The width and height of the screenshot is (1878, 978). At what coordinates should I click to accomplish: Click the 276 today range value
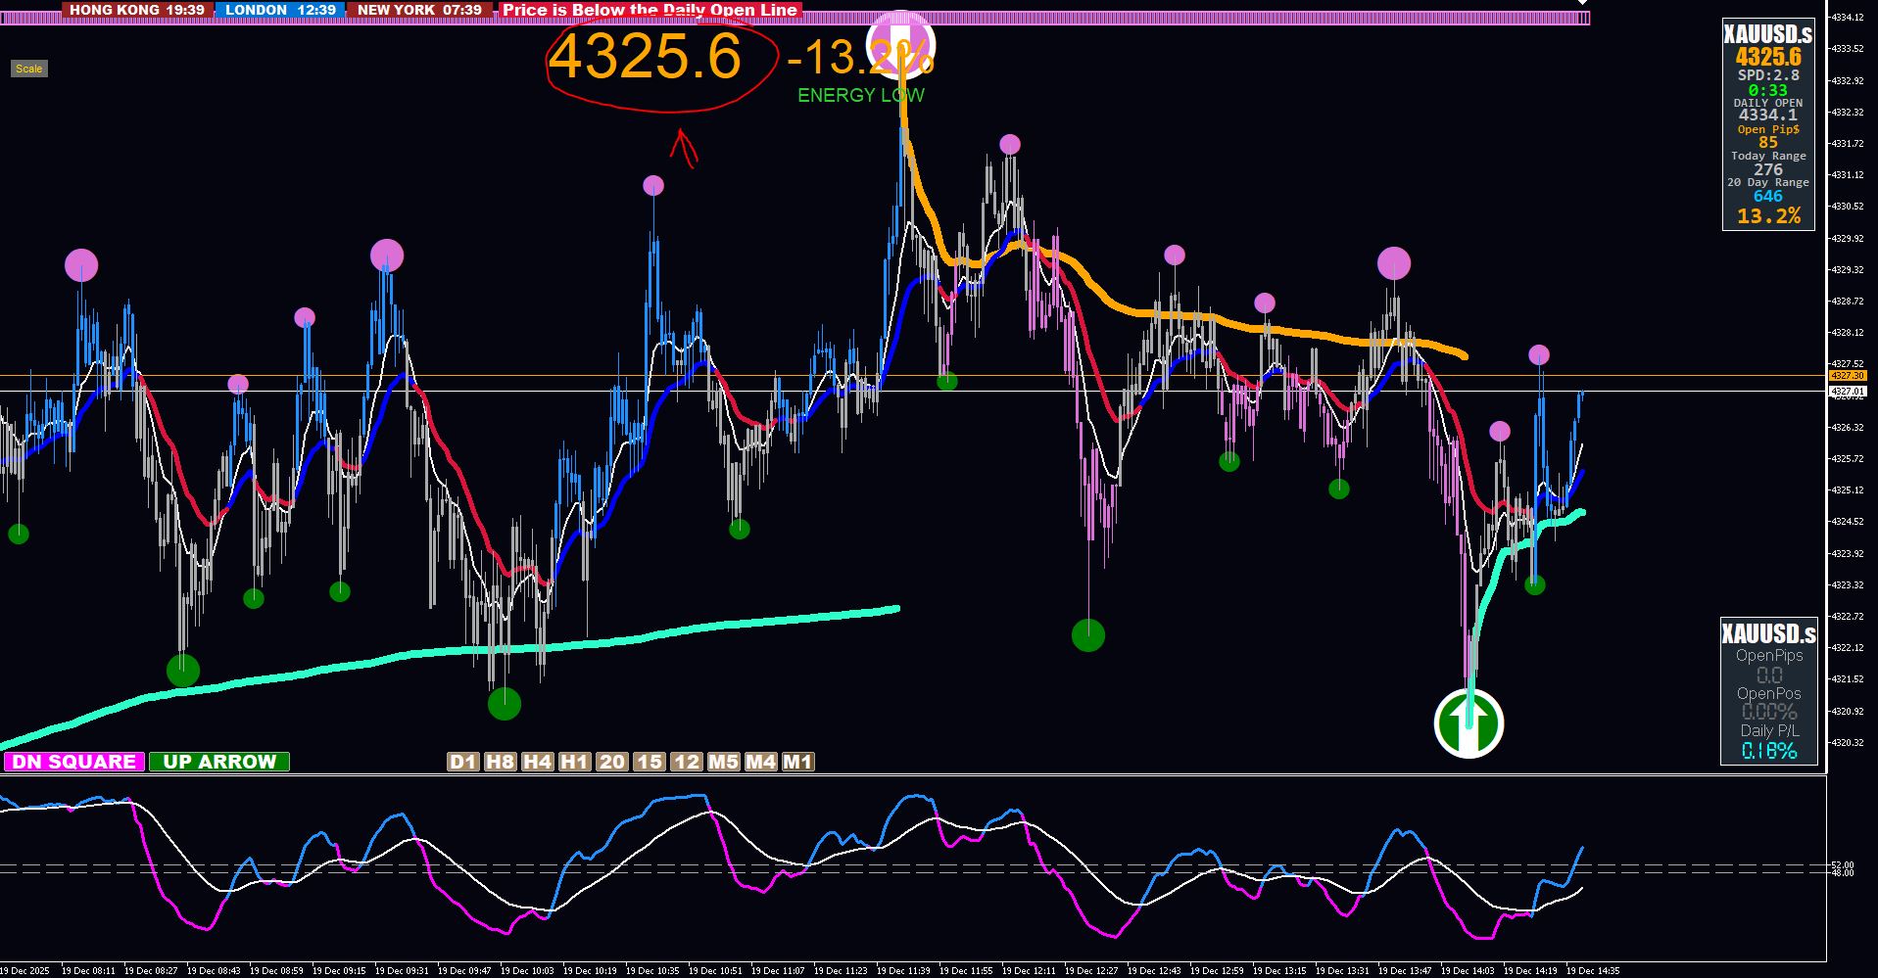coord(1768,169)
